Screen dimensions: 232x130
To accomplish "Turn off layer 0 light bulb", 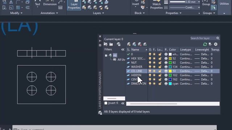I will pyautogui.click(x=150, y=54).
